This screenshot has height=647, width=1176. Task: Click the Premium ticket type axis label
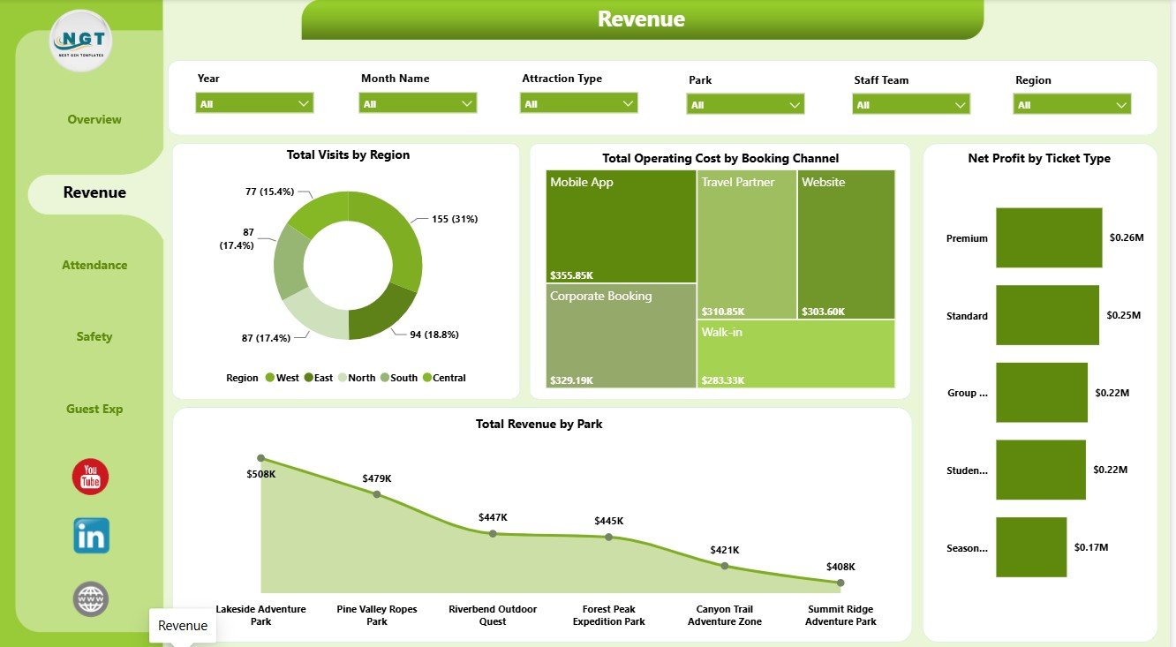tap(967, 238)
